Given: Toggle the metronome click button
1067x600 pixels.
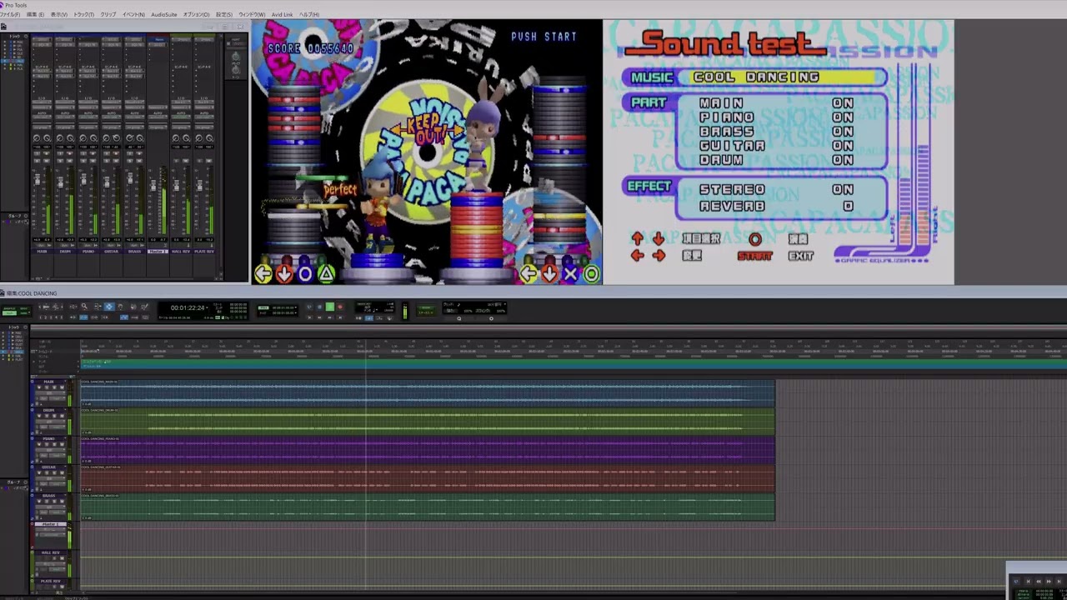Looking at the screenshot, I should tap(368, 317).
